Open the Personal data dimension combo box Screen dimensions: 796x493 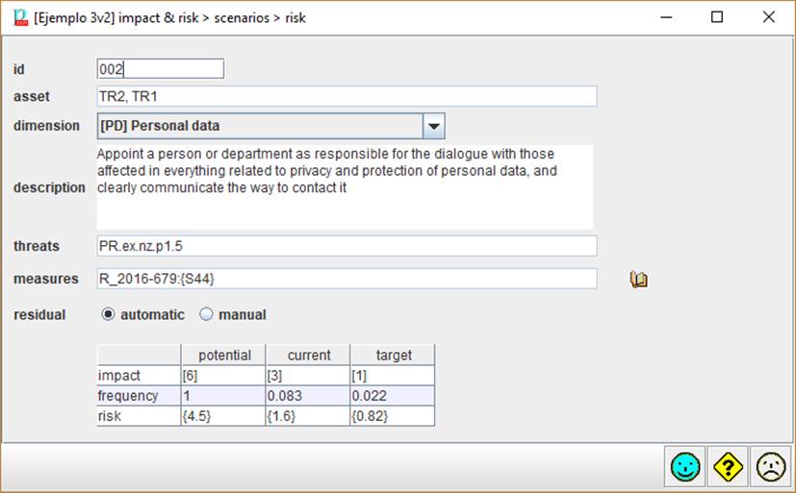point(260,126)
